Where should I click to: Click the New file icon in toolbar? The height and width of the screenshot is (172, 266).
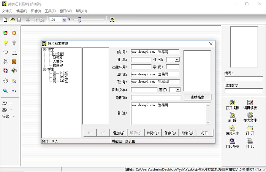tap(5, 19)
